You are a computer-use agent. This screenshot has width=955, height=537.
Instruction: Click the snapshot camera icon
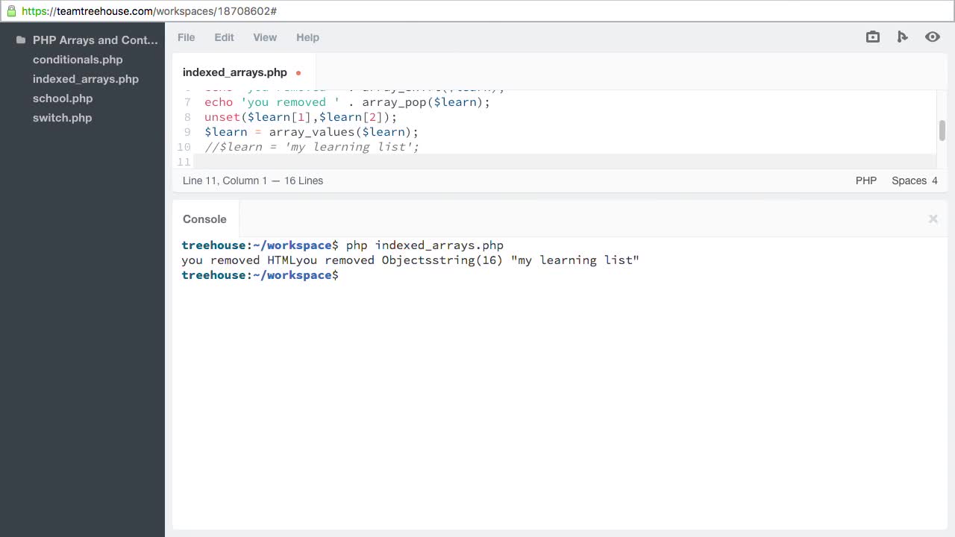pyautogui.click(x=873, y=37)
